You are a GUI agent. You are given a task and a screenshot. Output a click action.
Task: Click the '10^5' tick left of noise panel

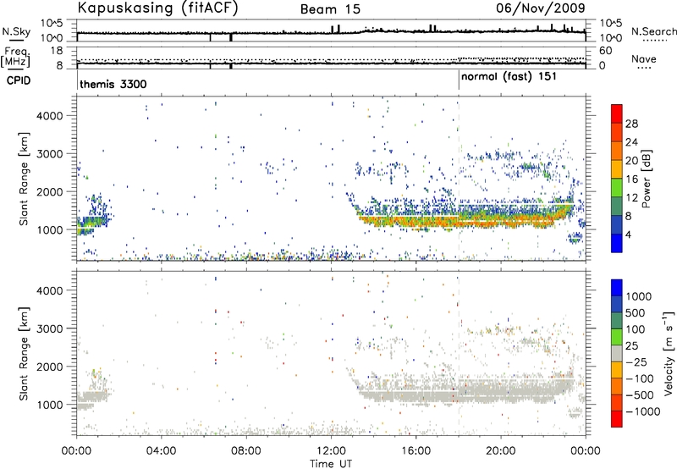(52, 23)
